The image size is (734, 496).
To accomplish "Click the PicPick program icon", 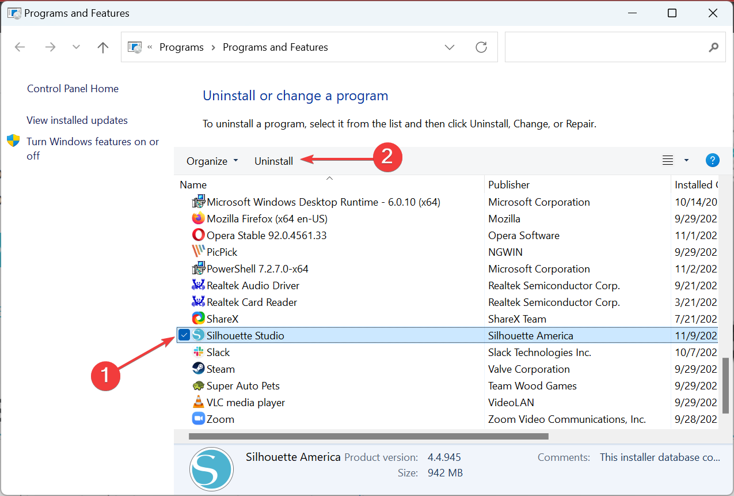I will (198, 252).
